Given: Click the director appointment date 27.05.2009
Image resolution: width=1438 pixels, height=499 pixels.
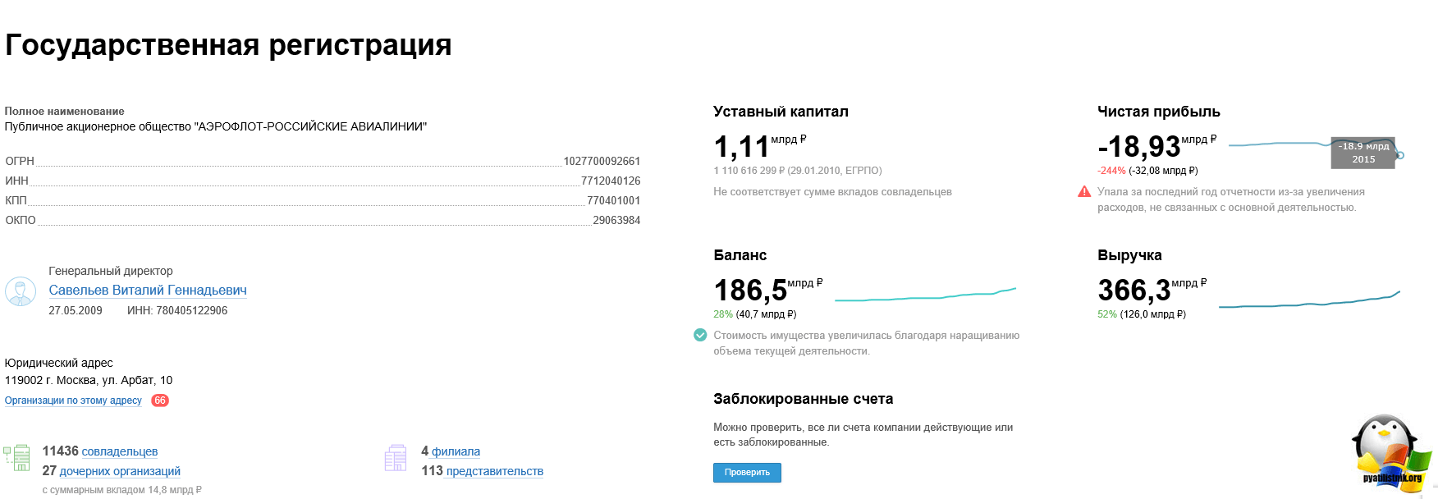Looking at the screenshot, I should pos(76,311).
